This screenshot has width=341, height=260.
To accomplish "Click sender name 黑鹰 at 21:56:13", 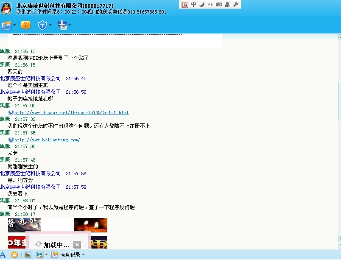I will pyautogui.click(x=5, y=51).
